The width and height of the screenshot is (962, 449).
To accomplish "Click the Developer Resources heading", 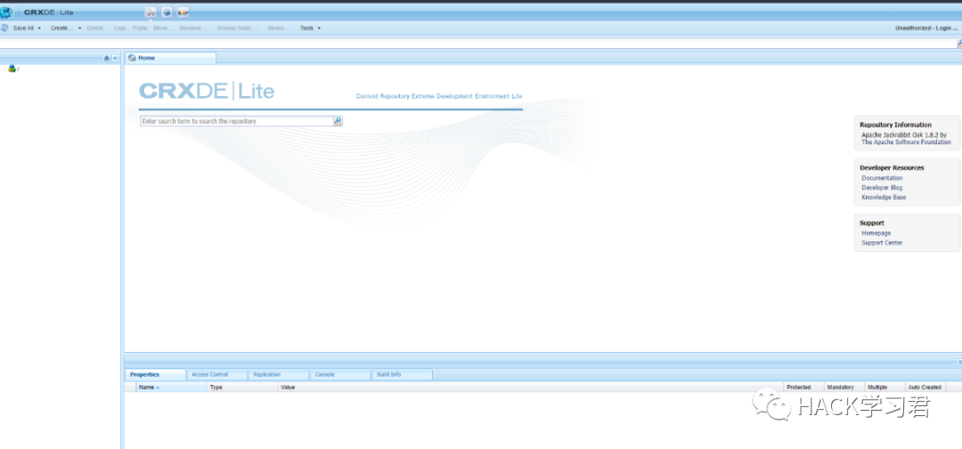I will (892, 167).
